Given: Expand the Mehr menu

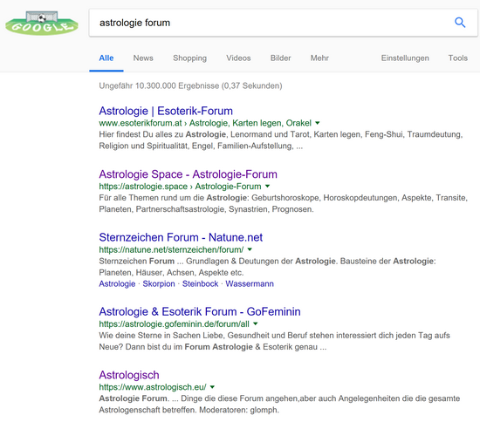Looking at the screenshot, I should point(319,58).
